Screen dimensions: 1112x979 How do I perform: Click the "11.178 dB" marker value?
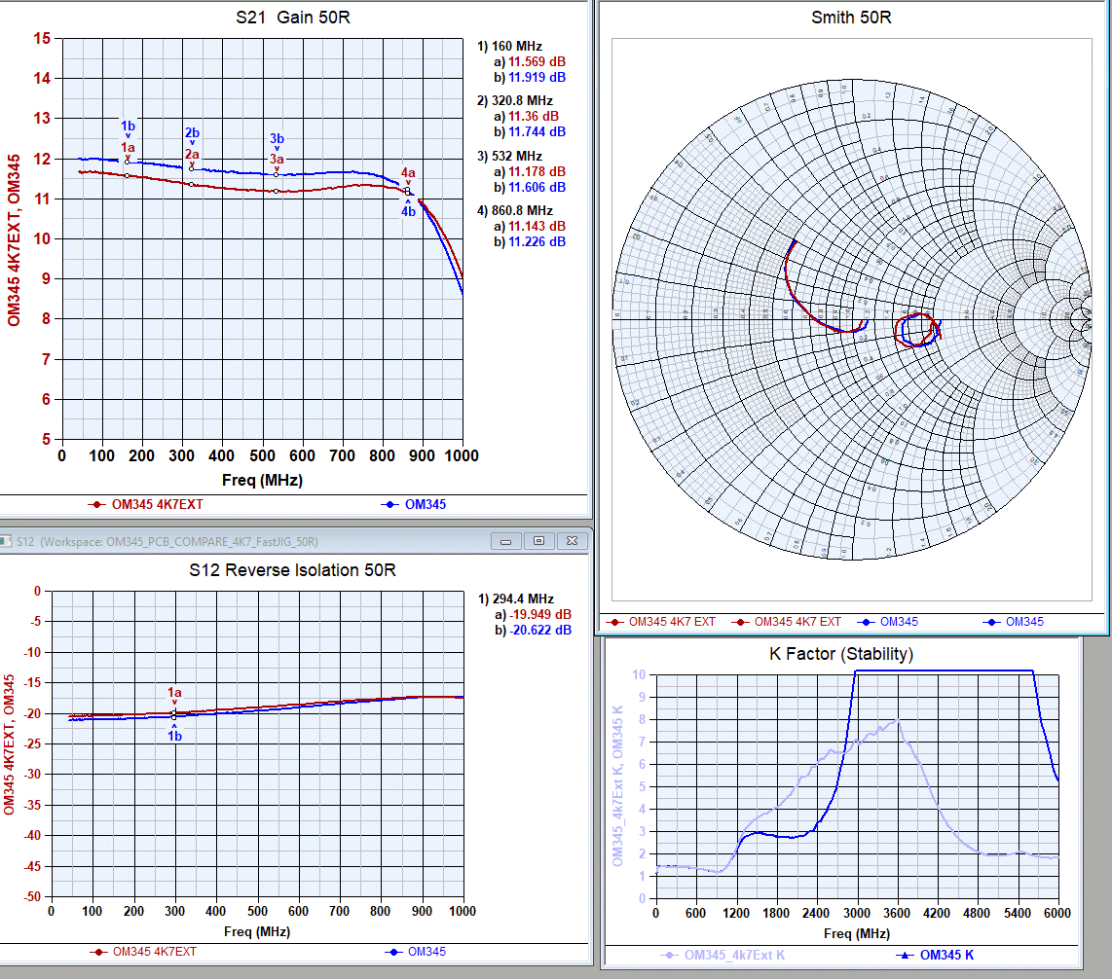point(537,172)
